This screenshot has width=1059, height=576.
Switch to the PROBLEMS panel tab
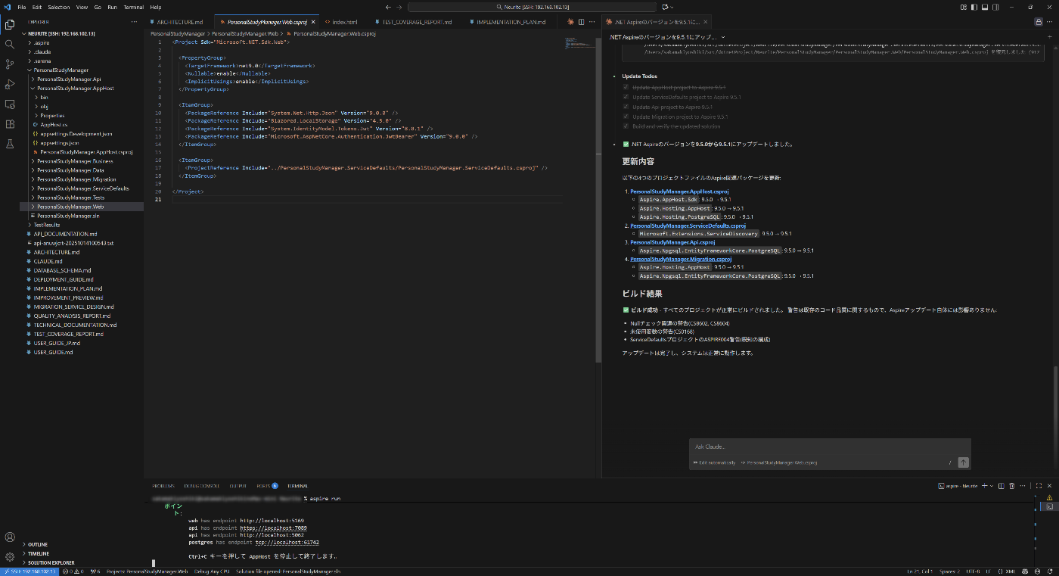tap(163, 486)
